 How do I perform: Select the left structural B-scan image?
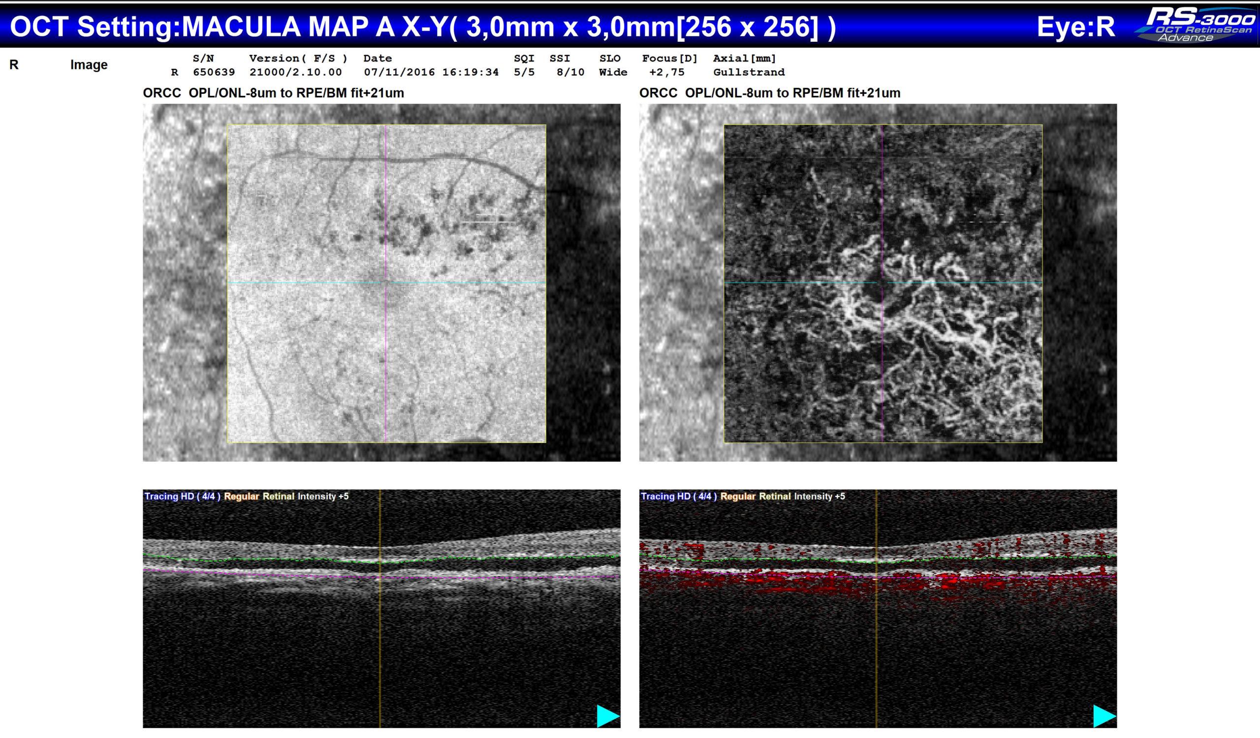pos(381,609)
